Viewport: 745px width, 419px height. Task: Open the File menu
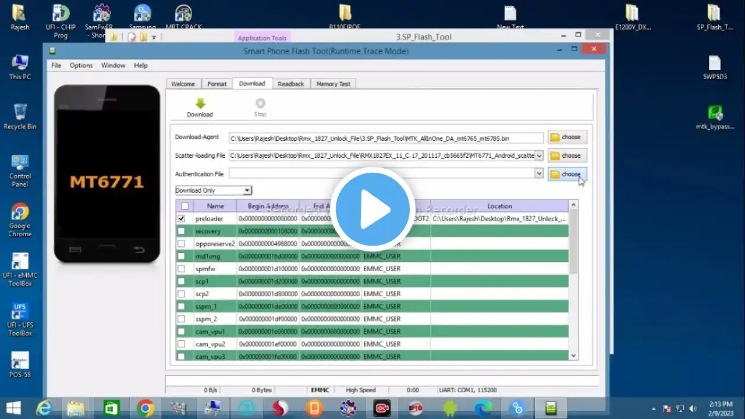pyautogui.click(x=56, y=65)
